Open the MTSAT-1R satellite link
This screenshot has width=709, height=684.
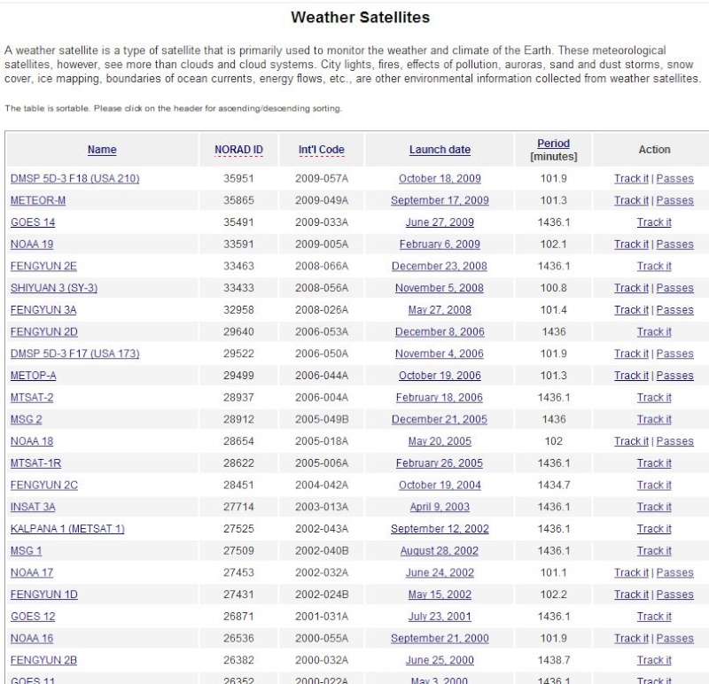coord(35,463)
